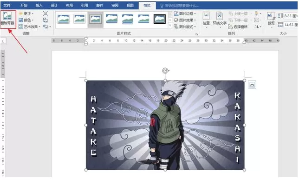Click the Reset Picture icon

click(x=45, y=27)
